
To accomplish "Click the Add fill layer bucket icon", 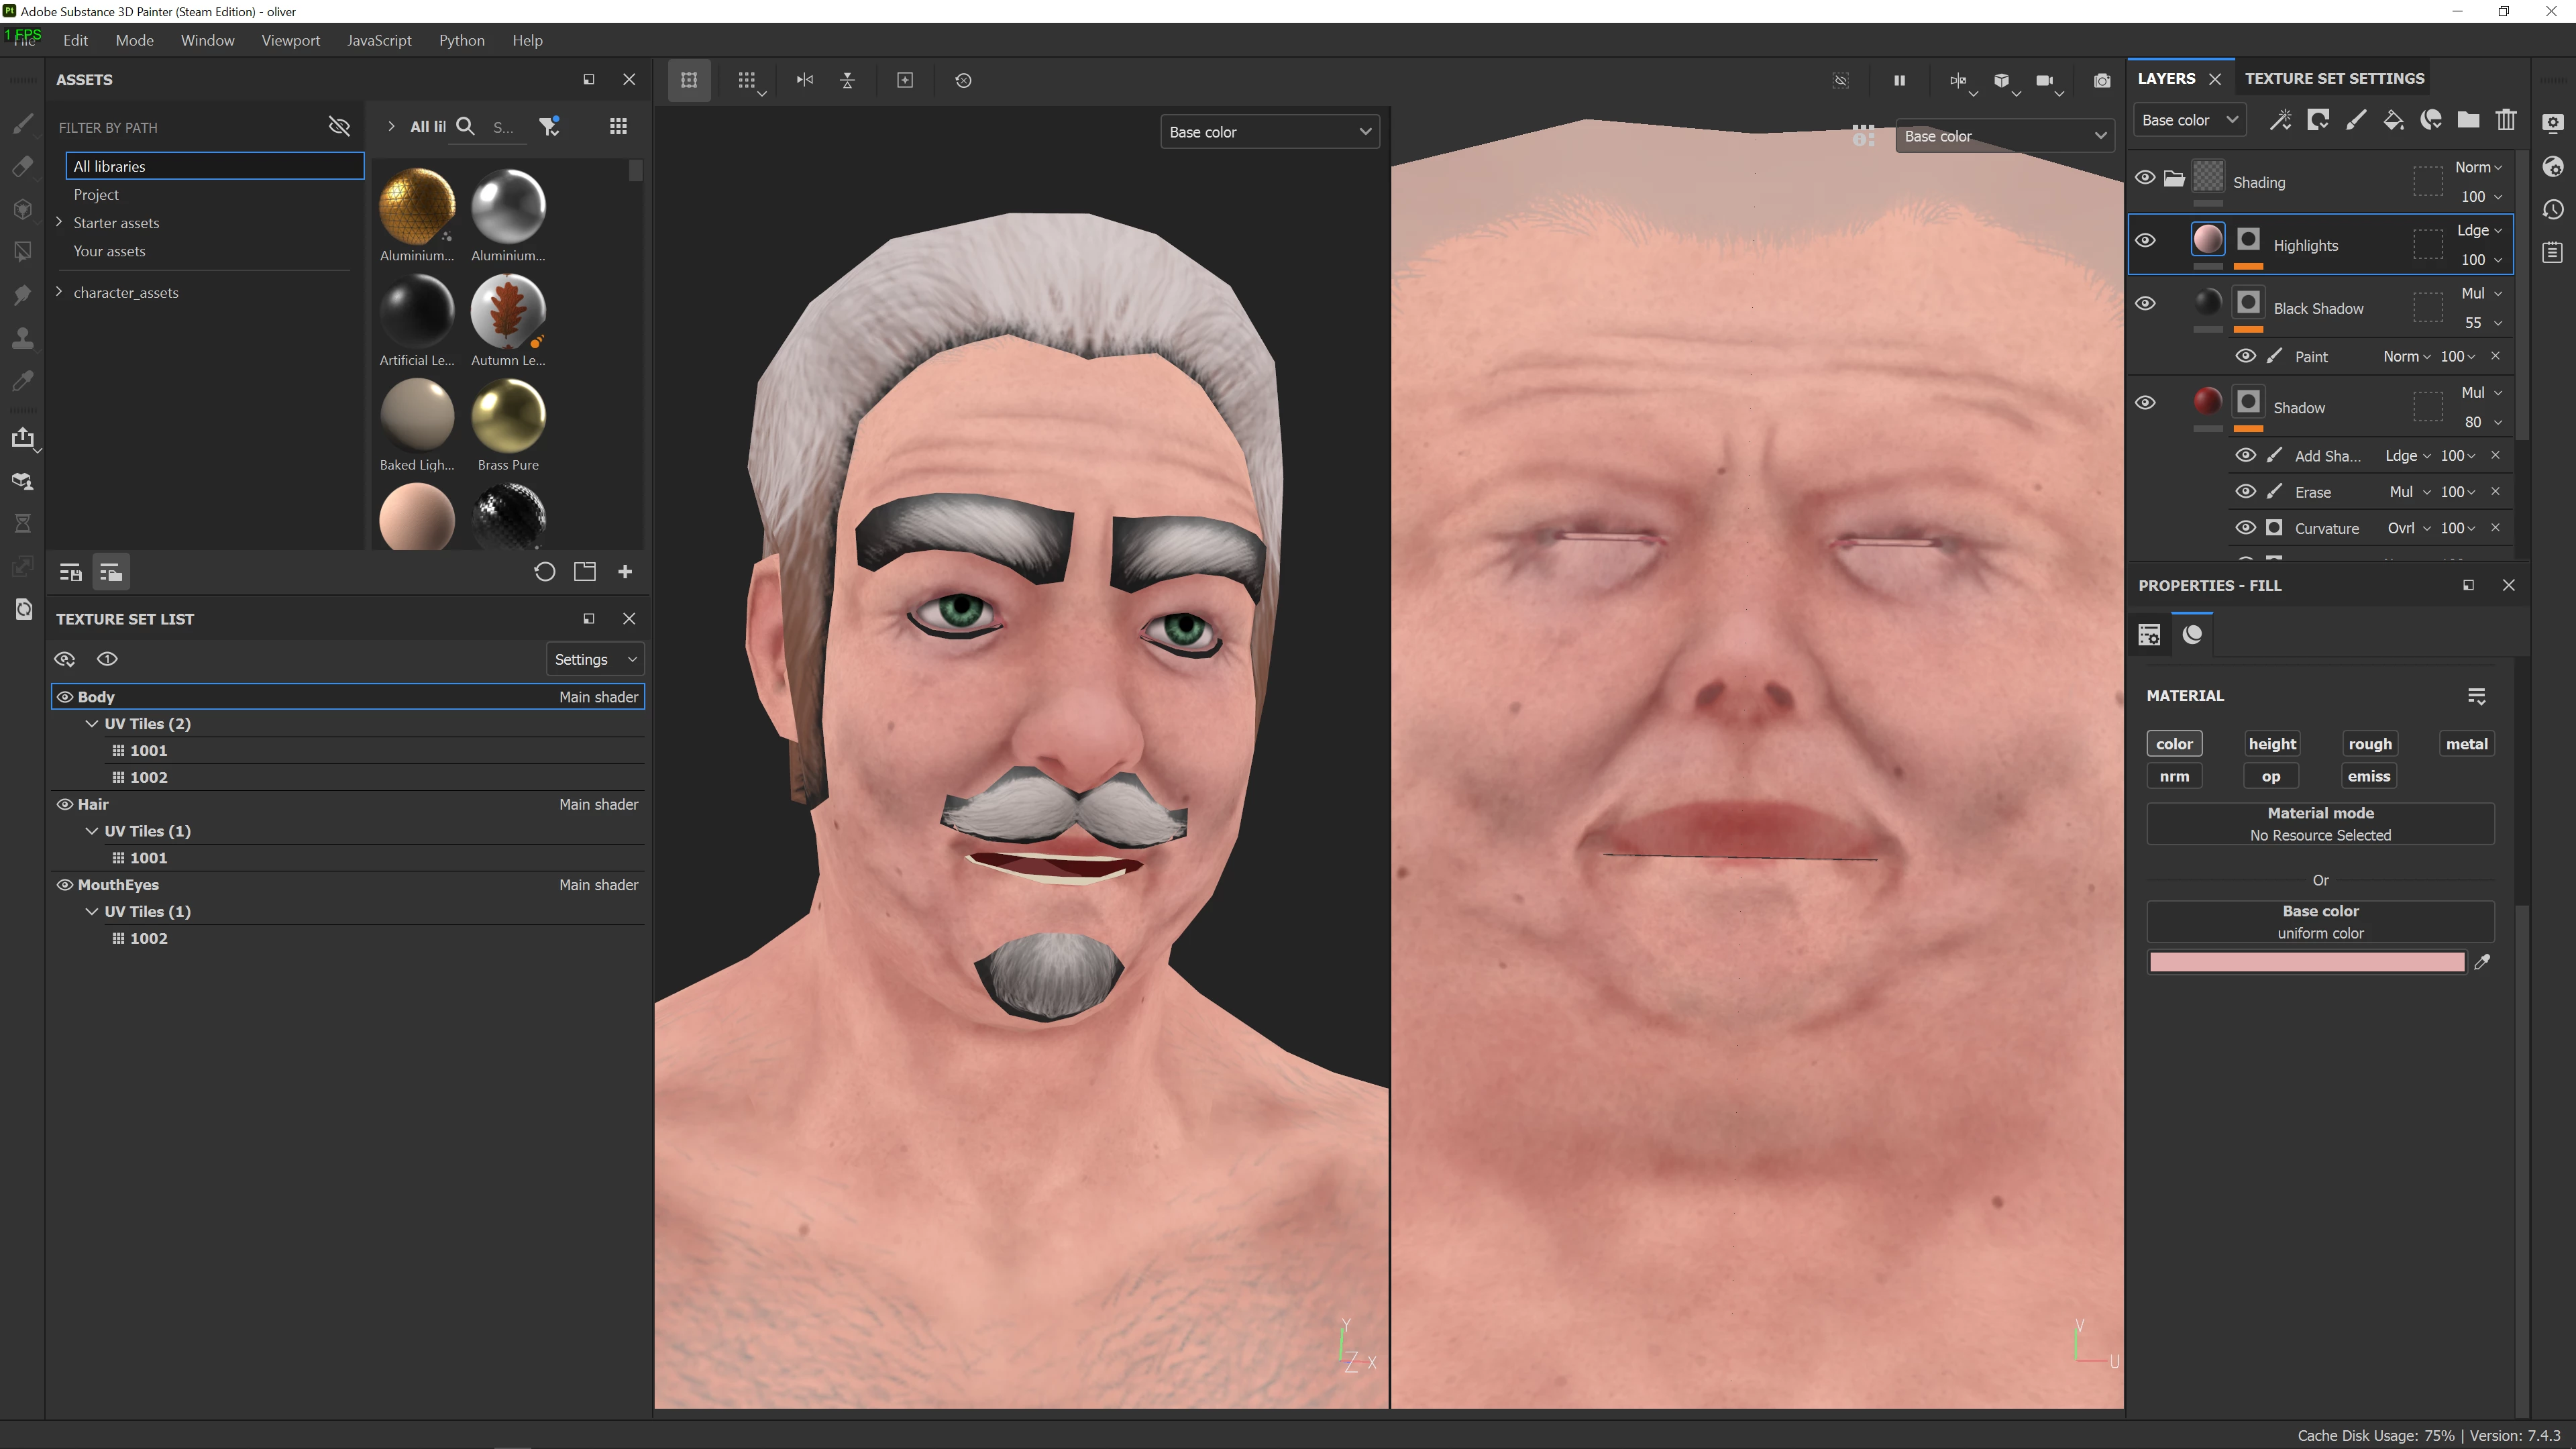I will 2393,120.
